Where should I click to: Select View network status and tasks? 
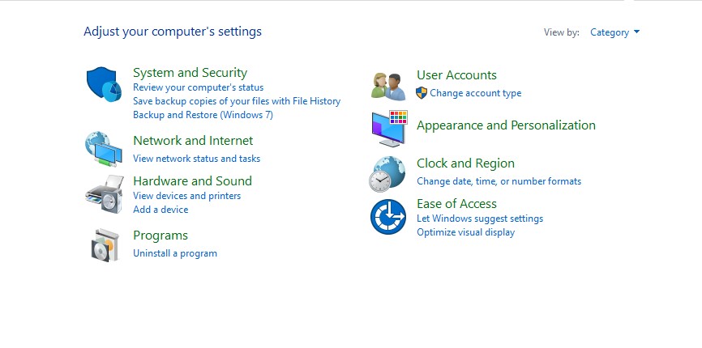click(x=196, y=159)
